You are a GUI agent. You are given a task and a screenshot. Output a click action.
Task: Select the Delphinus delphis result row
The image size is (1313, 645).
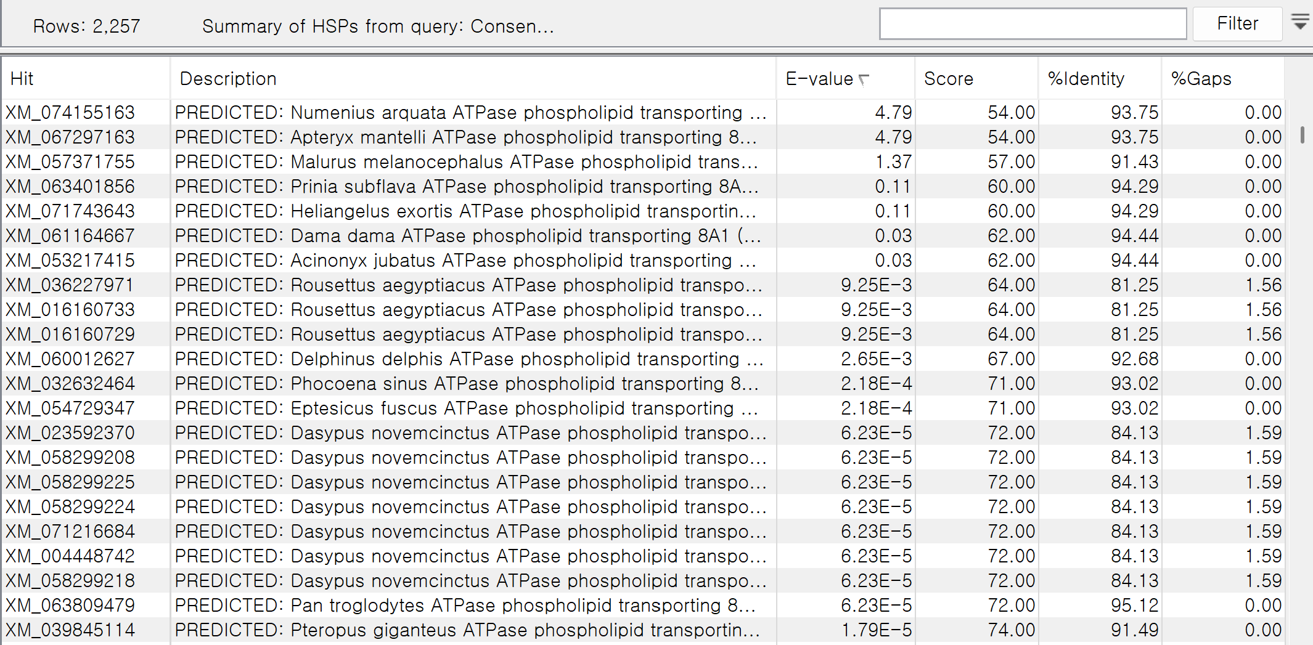click(465, 359)
